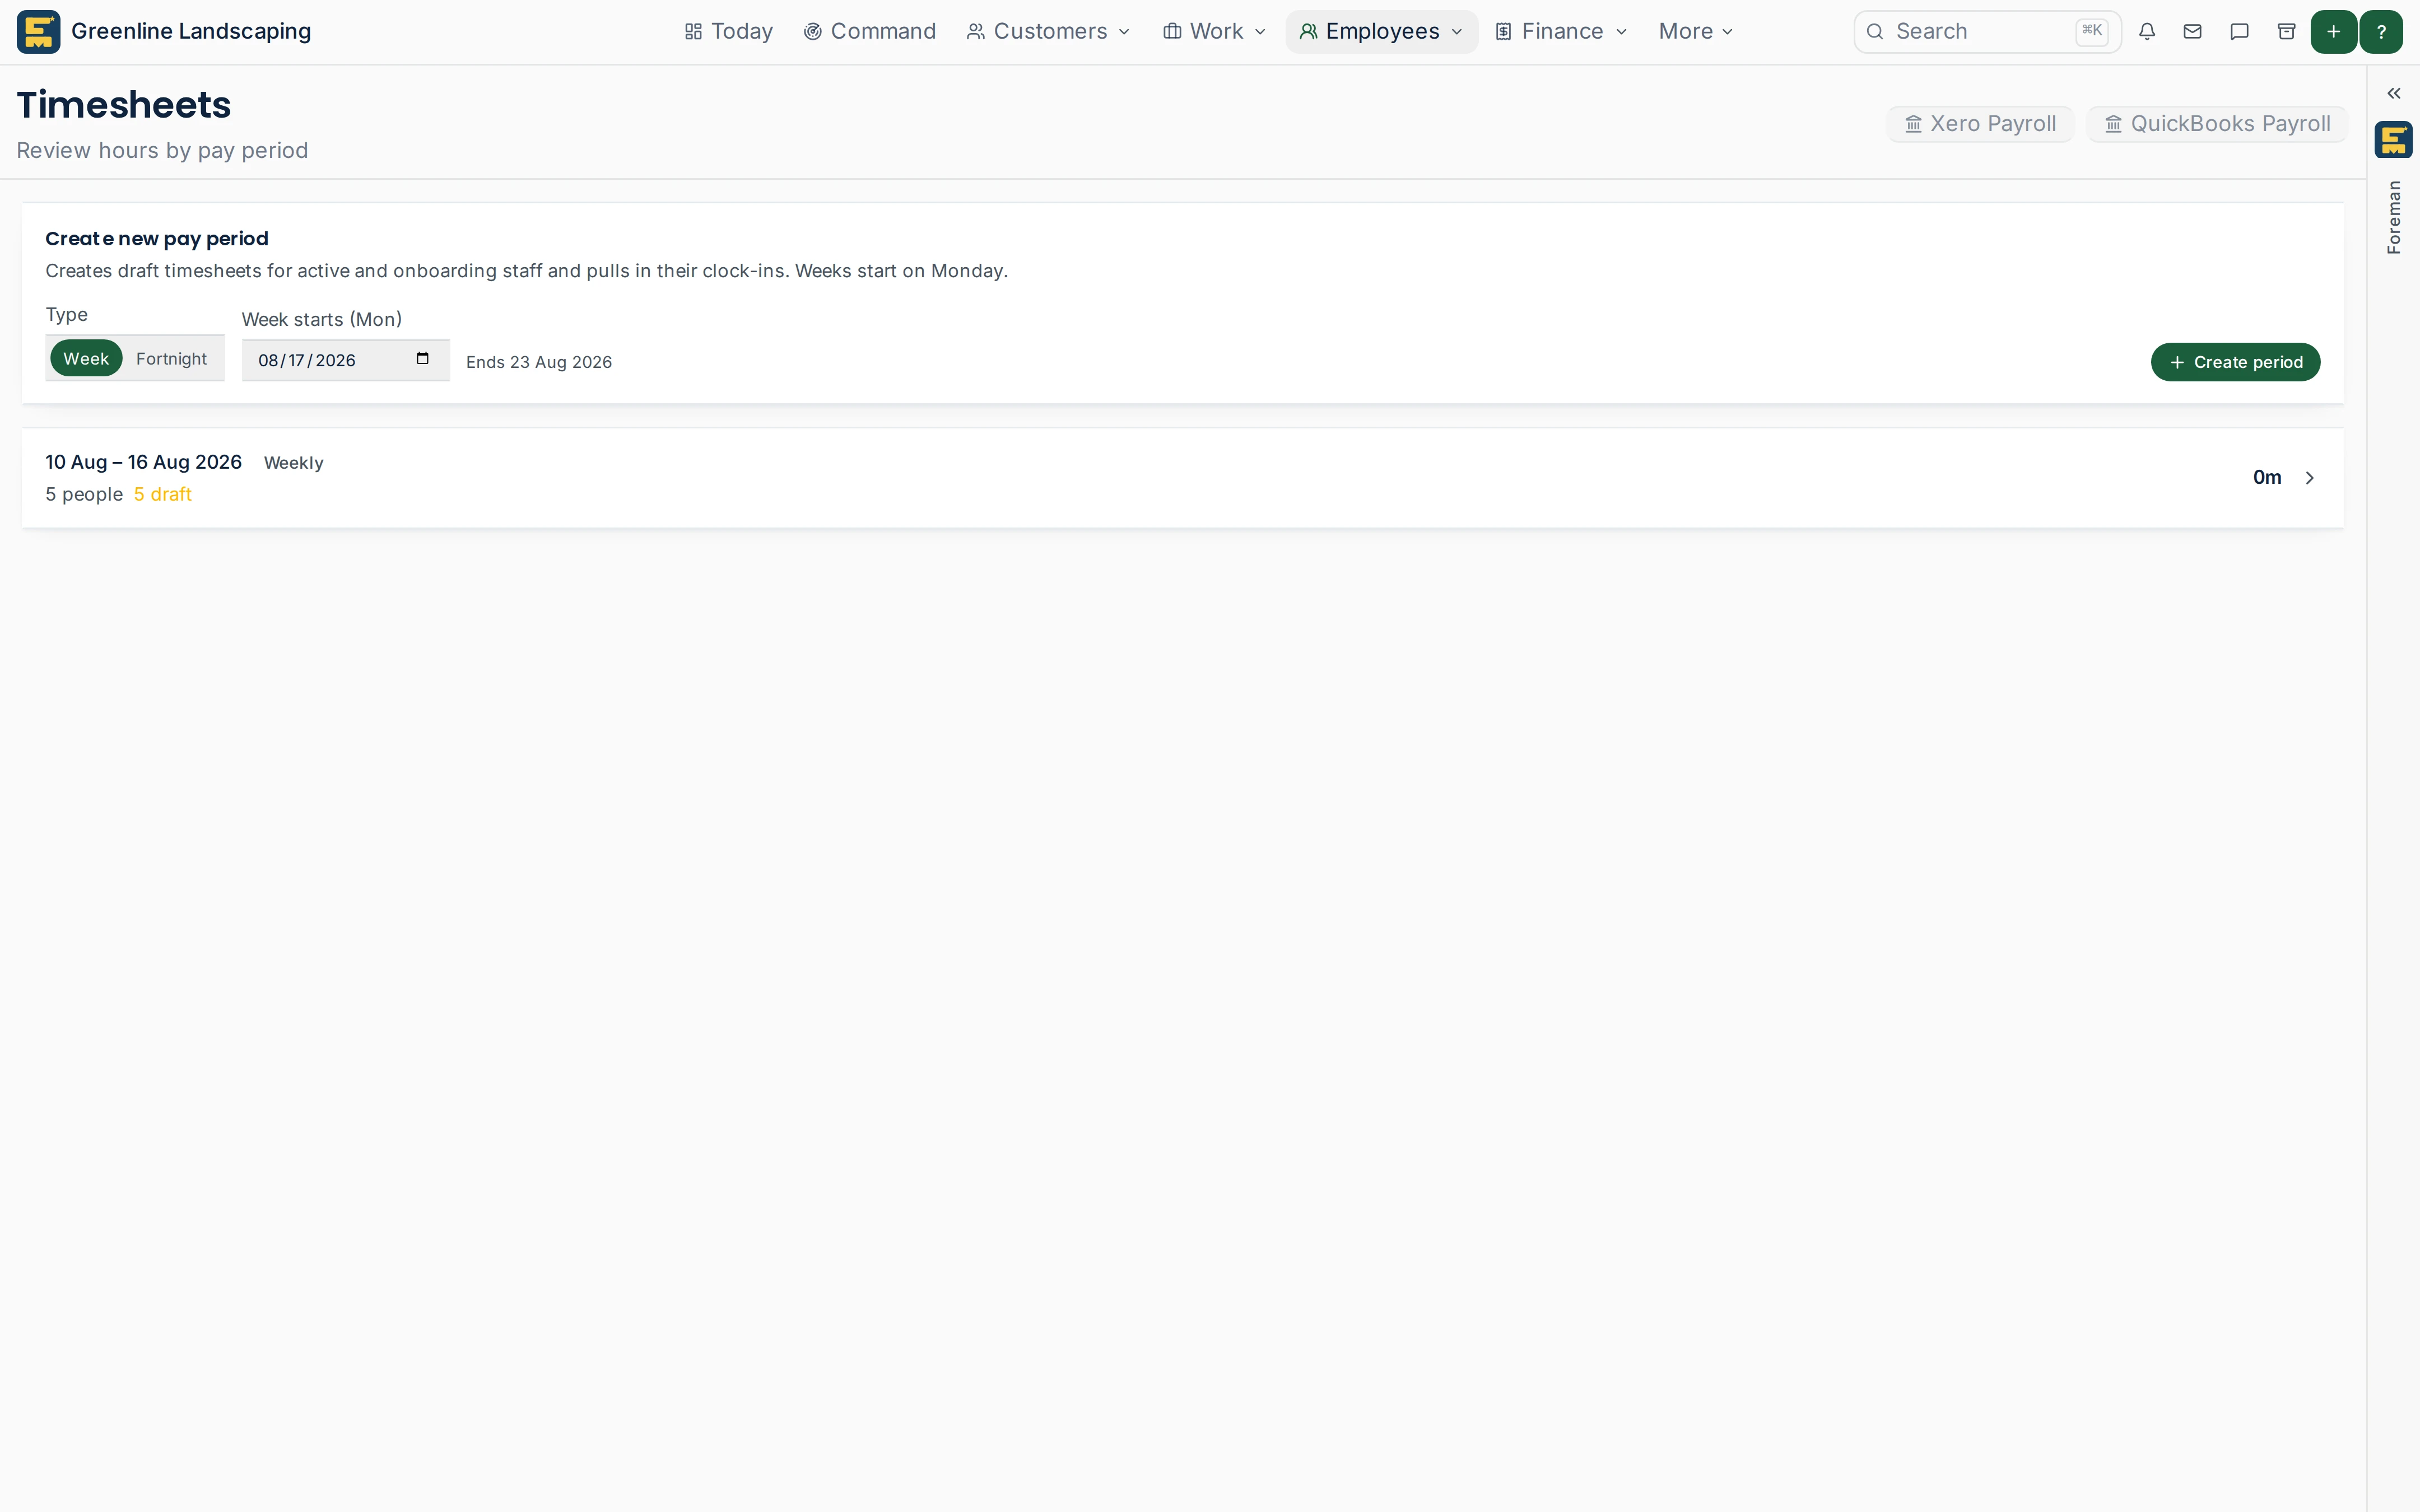
Task: Open the help question mark button
Action: (x=2381, y=32)
